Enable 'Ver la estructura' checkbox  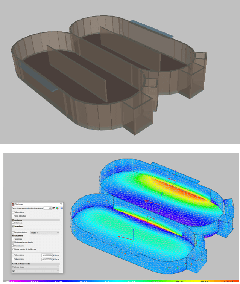coord(13,216)
